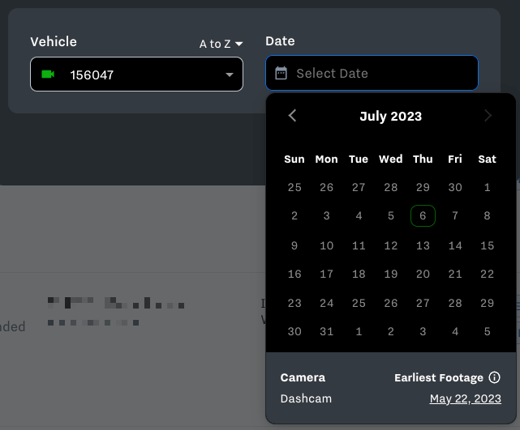
Task: Click the green dashcam camera icon
Action: tap(48, 75)
